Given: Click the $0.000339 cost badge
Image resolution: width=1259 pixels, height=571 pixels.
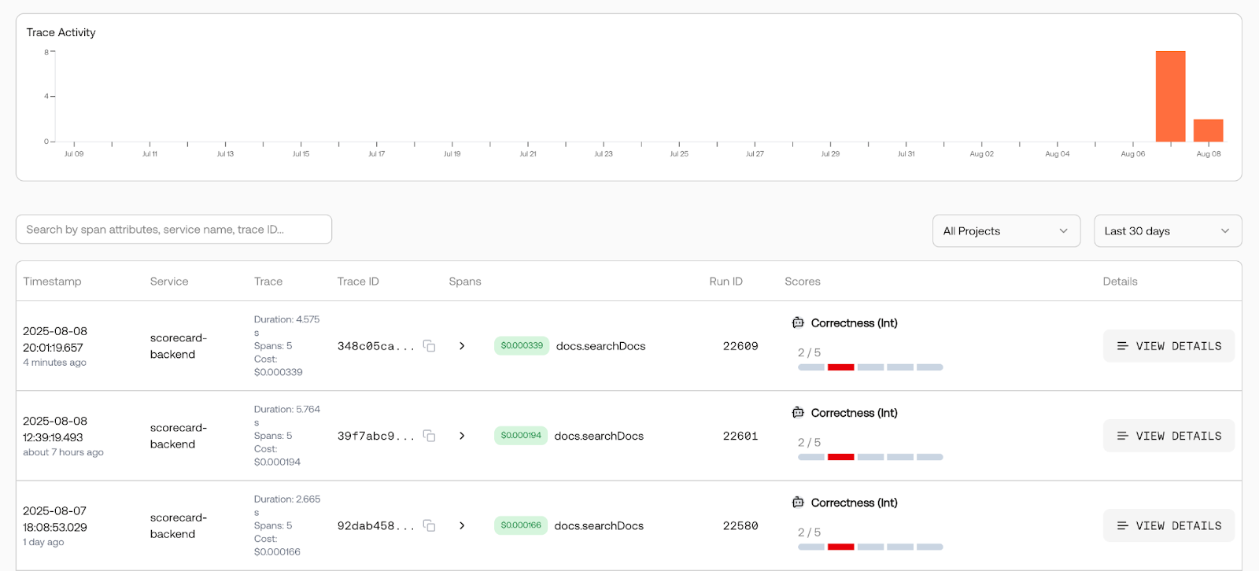Looking at the screenshot, I should pyautogui.click(x=522, y=346).
